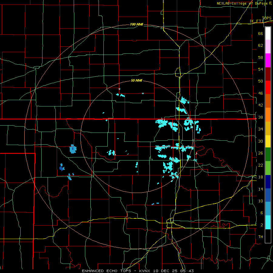Click the steel blue 10 kft swatch
Image resolution: width=273 pixels, height=273 pixels.
pos(268,209)
